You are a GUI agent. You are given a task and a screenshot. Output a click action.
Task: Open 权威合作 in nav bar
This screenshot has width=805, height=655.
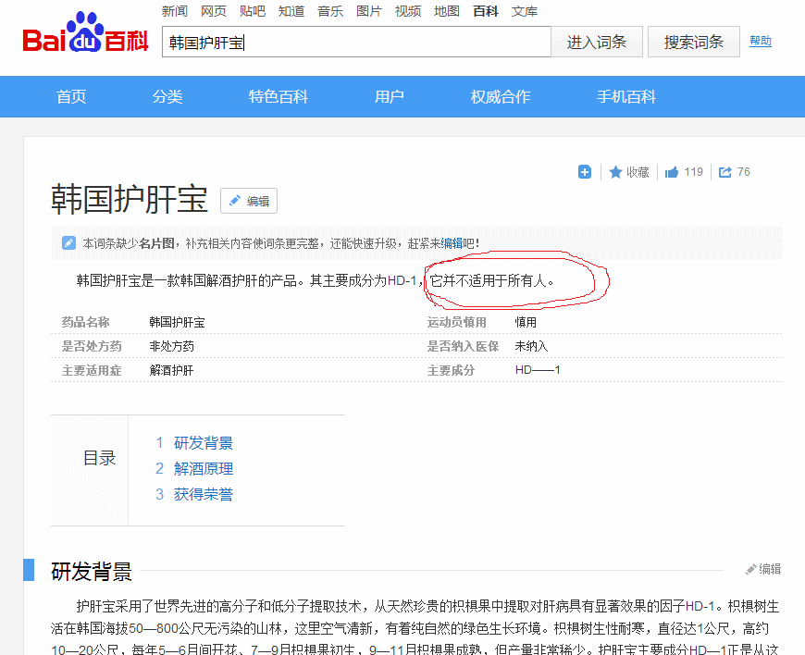[501, 96]
